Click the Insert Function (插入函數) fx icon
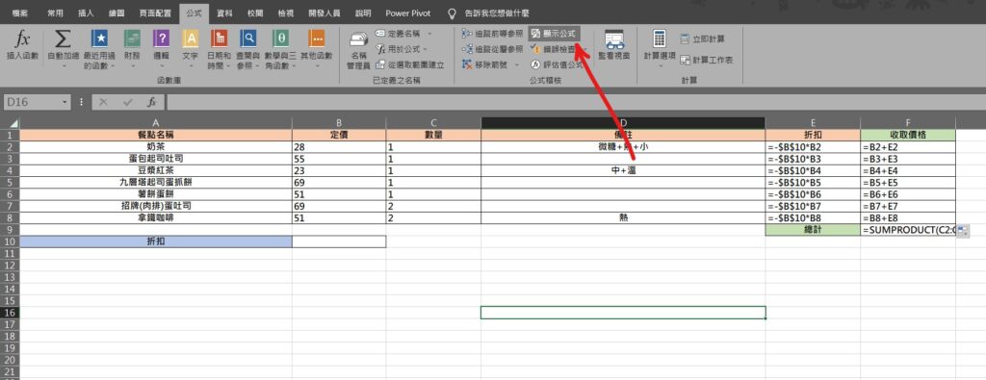 coord(23,38)
